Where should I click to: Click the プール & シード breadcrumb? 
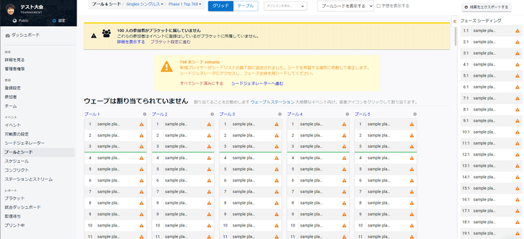[x=107, y=5]
